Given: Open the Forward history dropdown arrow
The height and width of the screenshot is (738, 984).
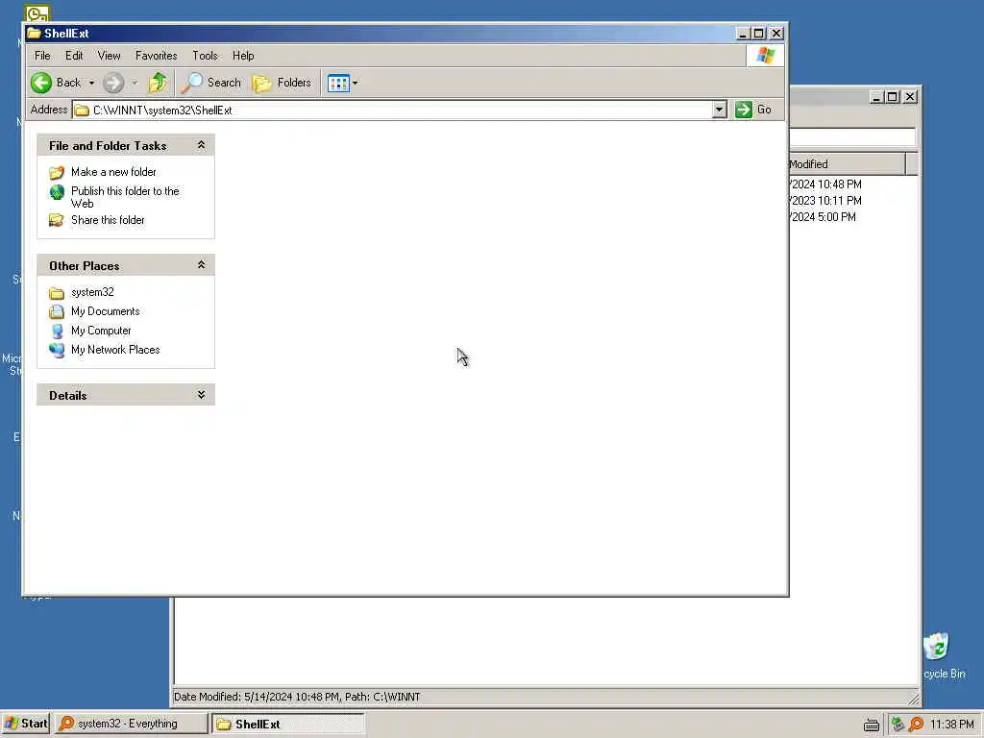Looking at the screenshot, I should (135, 83).
